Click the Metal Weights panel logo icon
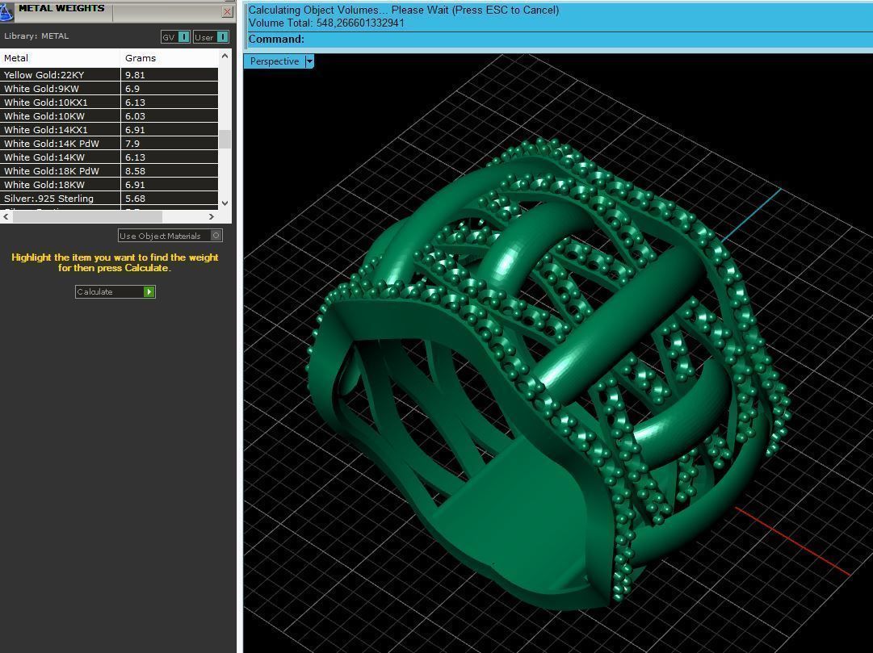This screenshot has height=653, width=873. [6, 11]
